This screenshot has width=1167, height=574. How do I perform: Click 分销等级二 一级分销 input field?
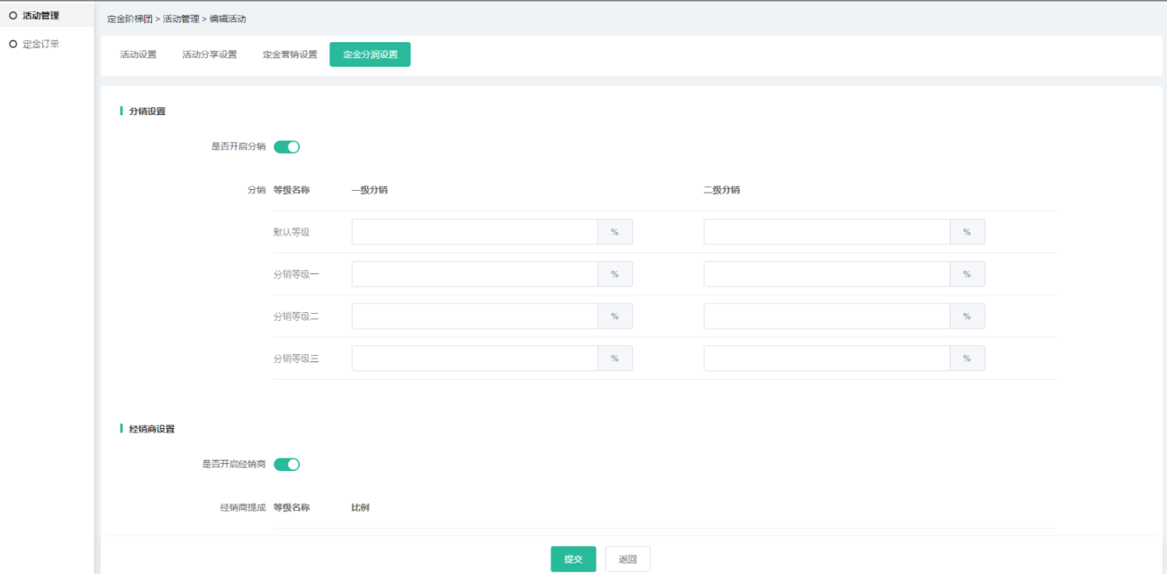coord(475,316)
